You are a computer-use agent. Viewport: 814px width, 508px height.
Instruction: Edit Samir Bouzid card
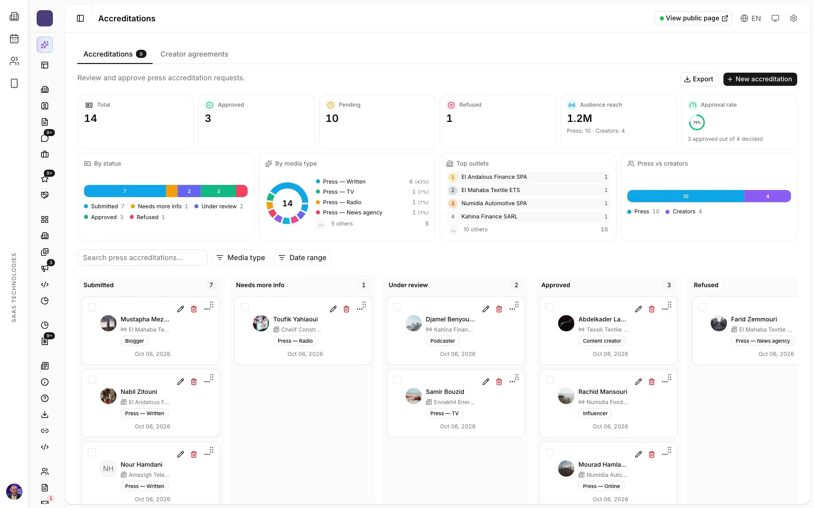point(486,382)
